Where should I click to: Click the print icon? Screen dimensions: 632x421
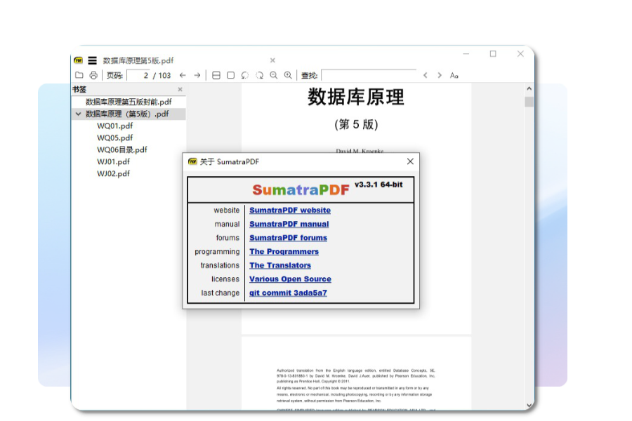tap(93, 75)
